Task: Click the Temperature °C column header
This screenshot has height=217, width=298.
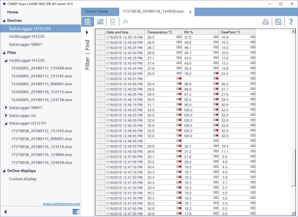Action: (164, 32)
